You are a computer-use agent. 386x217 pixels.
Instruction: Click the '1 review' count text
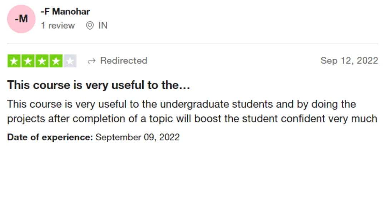pos(58,26)
